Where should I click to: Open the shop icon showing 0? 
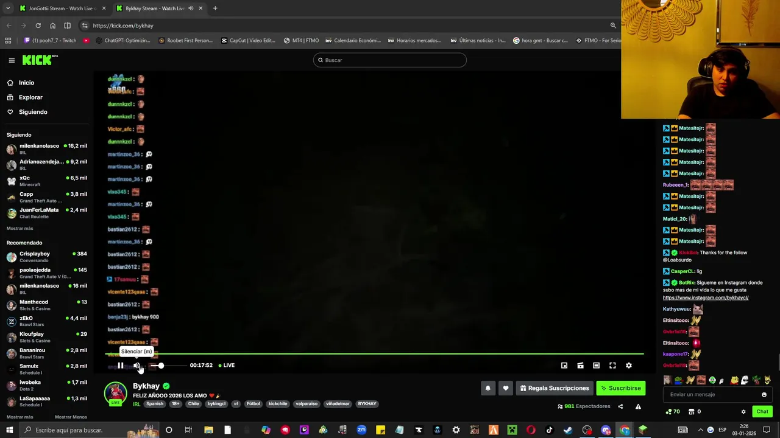pyautogui.click(x=694, y=412)
